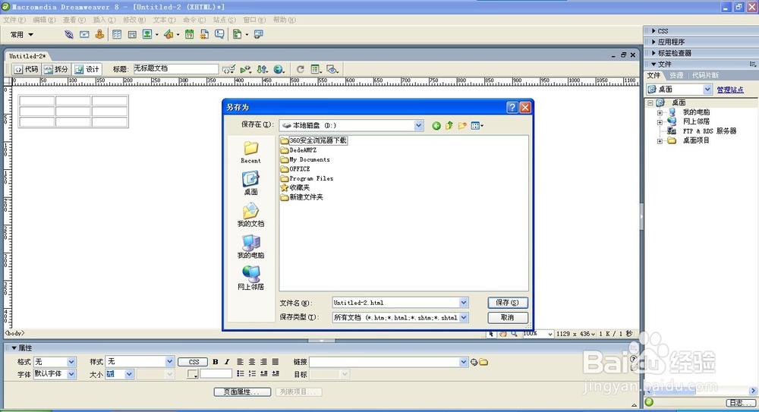Click the View Options icon
Viewport: 759px width, 412px height.
pyautogui.click(x=315, y=70)
